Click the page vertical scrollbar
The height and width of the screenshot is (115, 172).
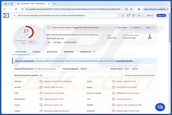[170, 28]
